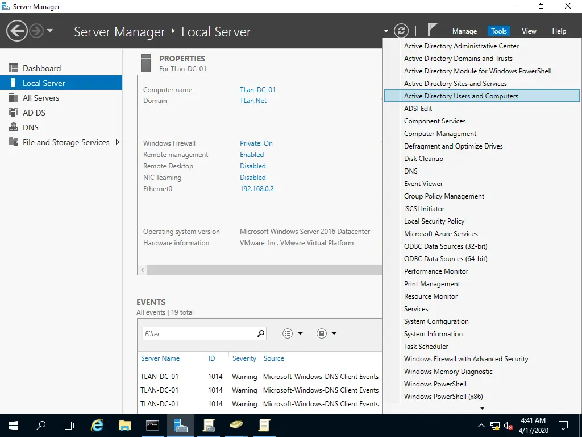Launch Internet Explorer from taskbar

[x=97, y=426]
